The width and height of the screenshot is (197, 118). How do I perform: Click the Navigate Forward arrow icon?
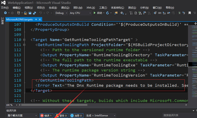12,13
